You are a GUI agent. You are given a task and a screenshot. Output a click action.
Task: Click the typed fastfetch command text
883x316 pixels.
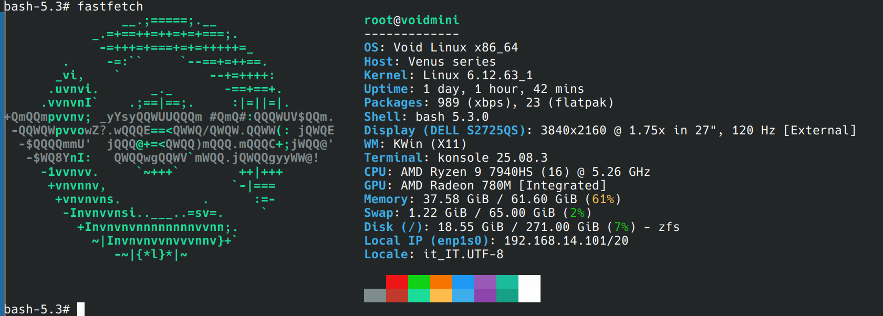point(110,7)
